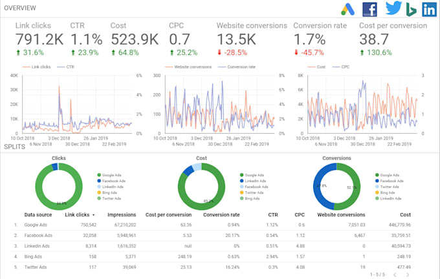Click the Website conversions scorecard value

(x=236, y=39)
